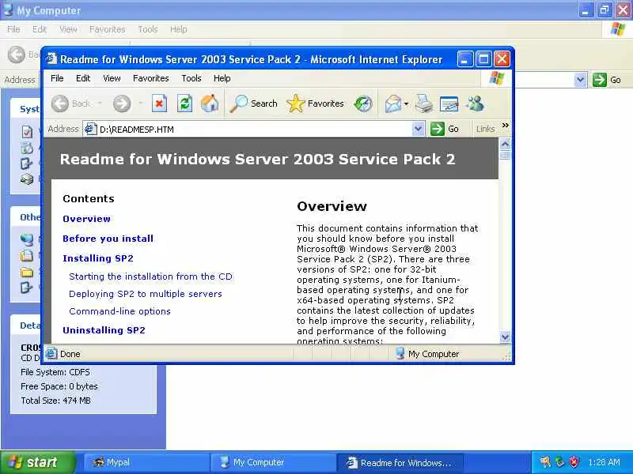633x474 pixels.
Task: Refresh the Readme page
Action: coord(184,103)
